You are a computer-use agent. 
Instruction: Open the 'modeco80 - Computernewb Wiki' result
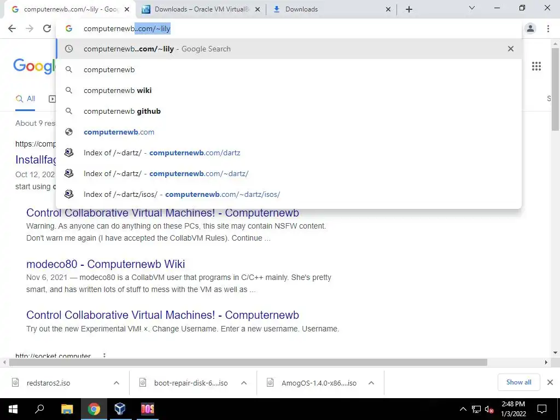pos(106,264)
